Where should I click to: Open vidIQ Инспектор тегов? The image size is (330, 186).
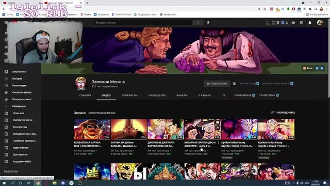point(22,120)
